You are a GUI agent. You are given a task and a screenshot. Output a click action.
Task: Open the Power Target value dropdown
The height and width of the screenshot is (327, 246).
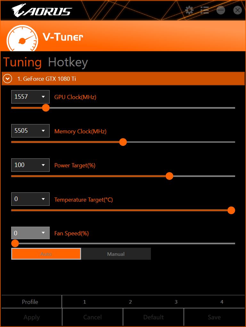tap(30, 165)
